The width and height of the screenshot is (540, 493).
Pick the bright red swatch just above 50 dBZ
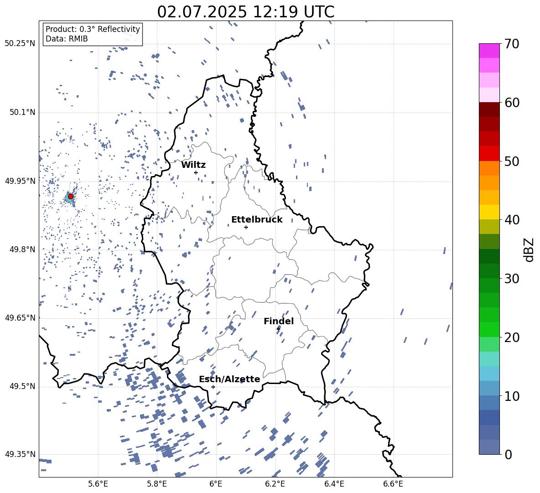coord(489,154)
